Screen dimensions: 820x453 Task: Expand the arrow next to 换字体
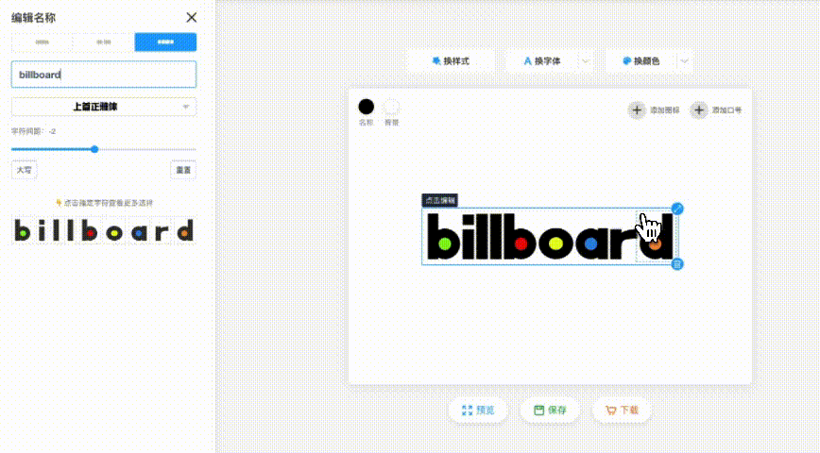[586, 61]
